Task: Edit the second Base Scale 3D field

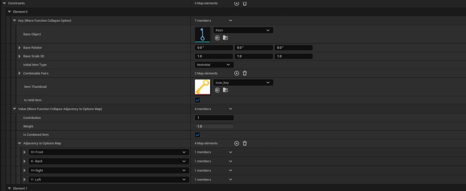Action: pos(254,56)
